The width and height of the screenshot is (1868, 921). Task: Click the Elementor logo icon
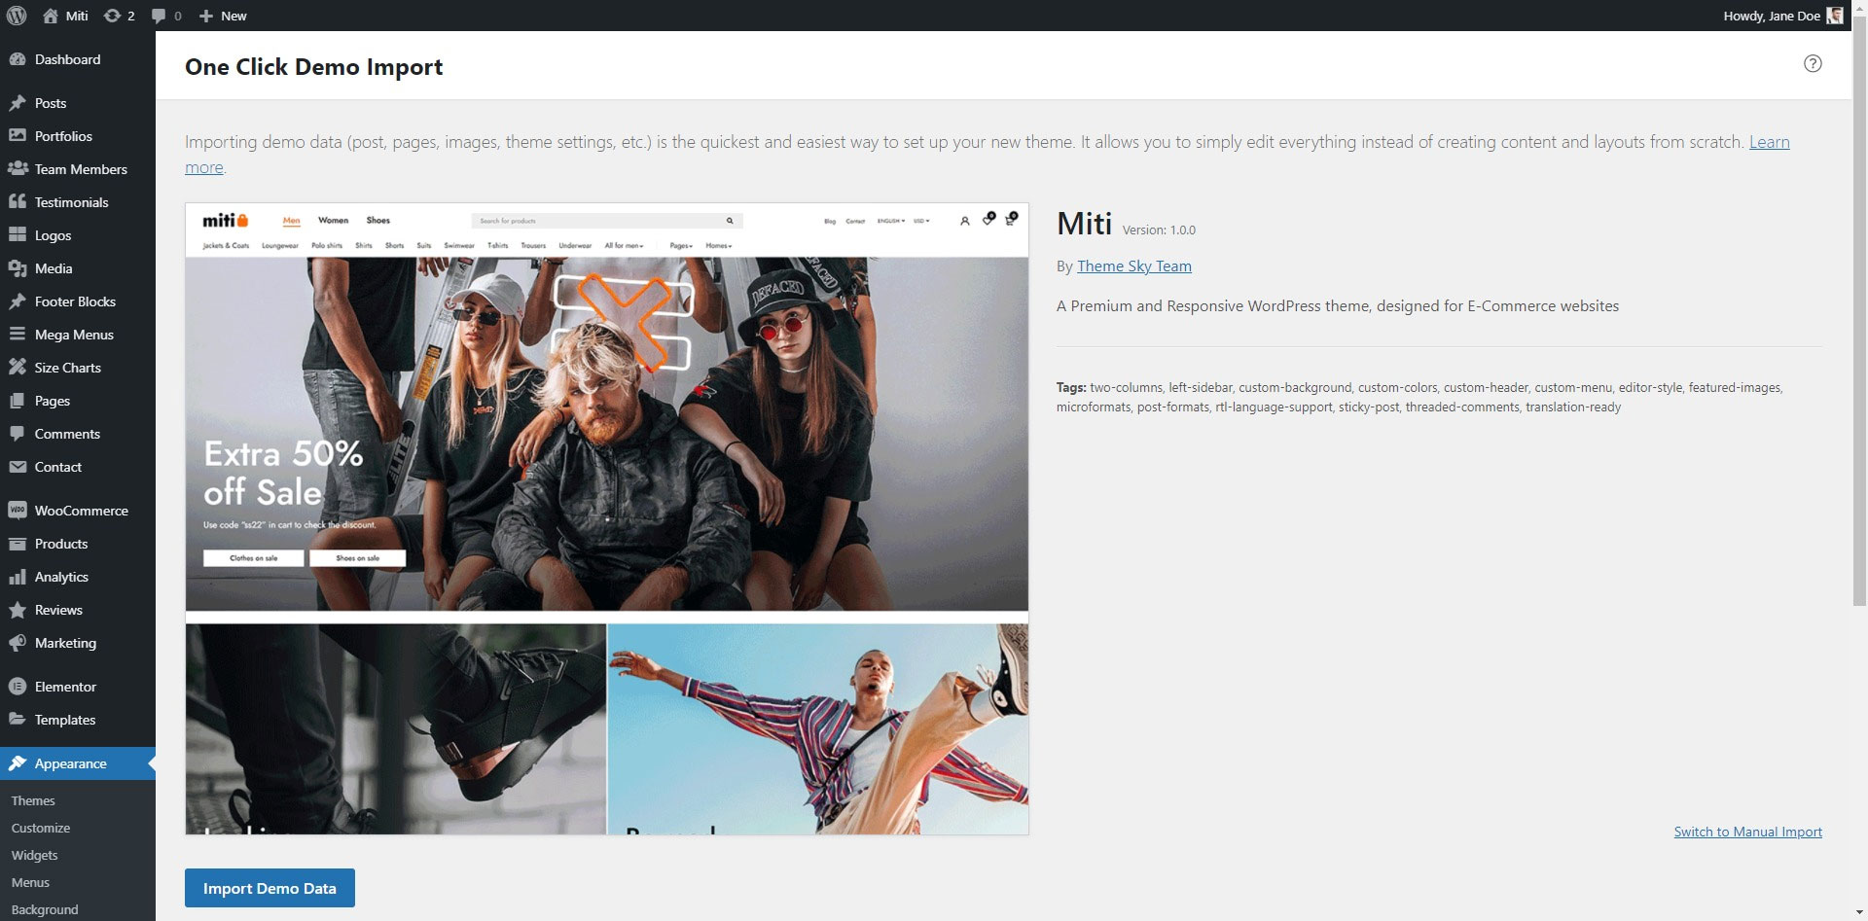[x=17, y=687]
